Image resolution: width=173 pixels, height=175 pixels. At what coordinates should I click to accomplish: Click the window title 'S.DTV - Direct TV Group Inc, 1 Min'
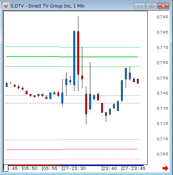coord(47,6)
